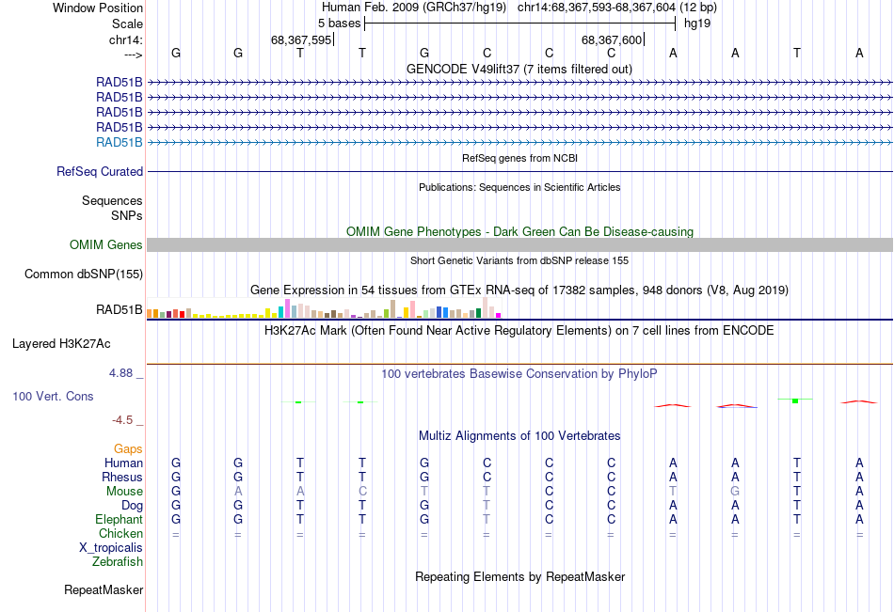Click the topmost dark blue RAD51B transcript label
The image size is (894, 612).
(x=120, y=82)
